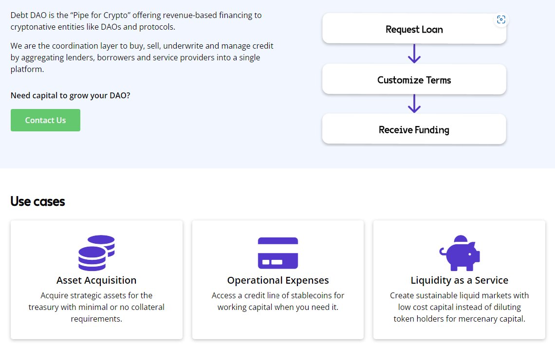
Task: Select the Liquidity as a Service title
Action: [x=460, y=280]
